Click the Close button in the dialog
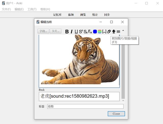The height and width of the screenshot is (124, 163). coord(116,114)
